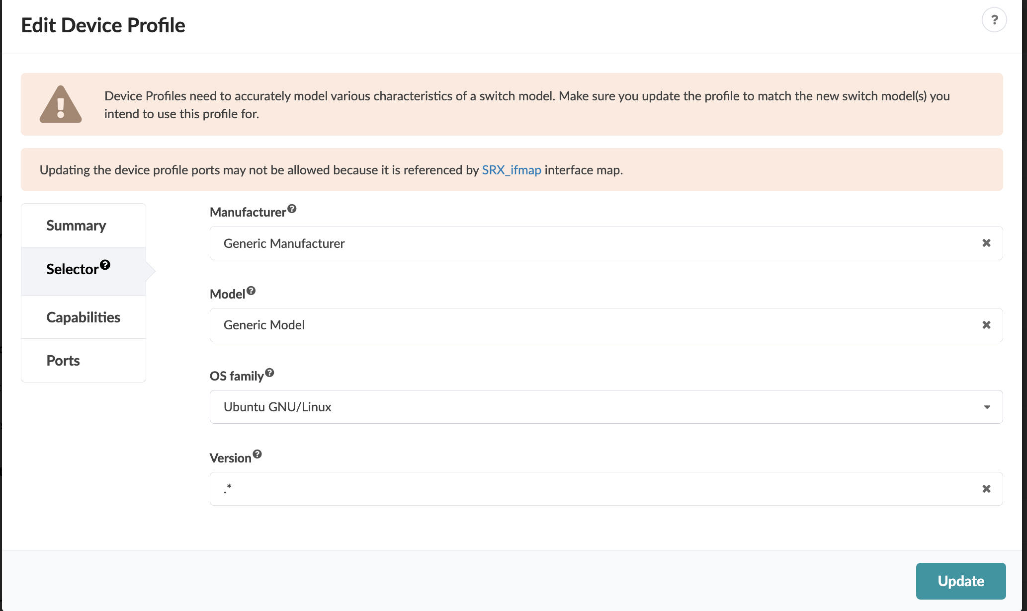Click the help icon next to OS family label

(x=269, y=373)
